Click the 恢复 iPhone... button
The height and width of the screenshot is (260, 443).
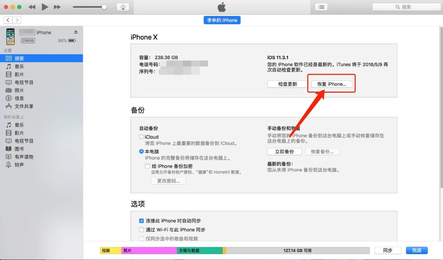point(331,84)
